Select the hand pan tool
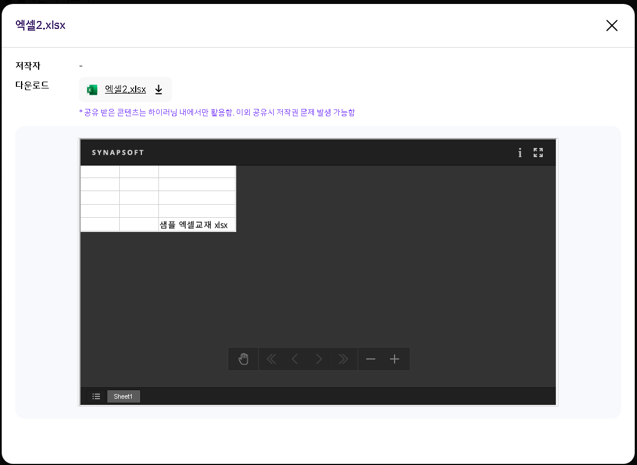 point(244,359)
